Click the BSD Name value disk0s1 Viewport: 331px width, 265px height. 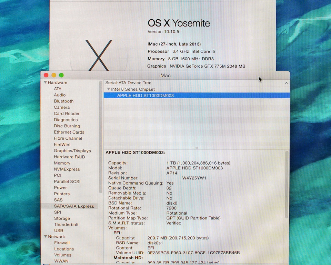(x=155, y=243)
